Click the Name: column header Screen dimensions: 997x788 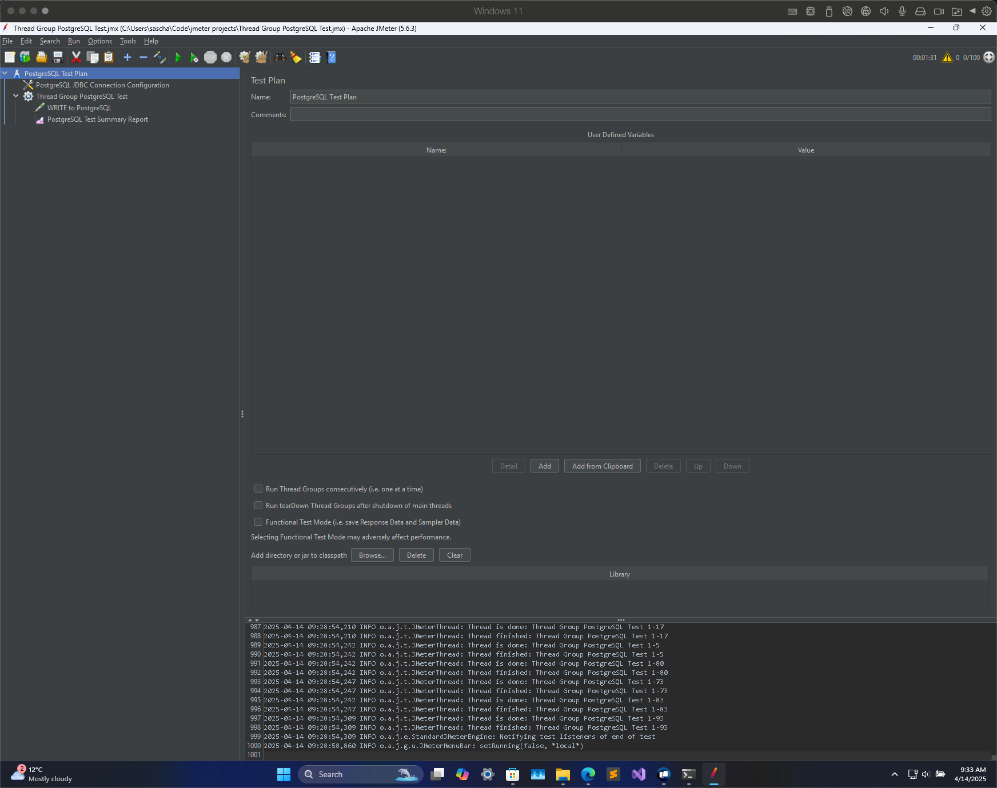pyautogui.click(x=436, y=150)
